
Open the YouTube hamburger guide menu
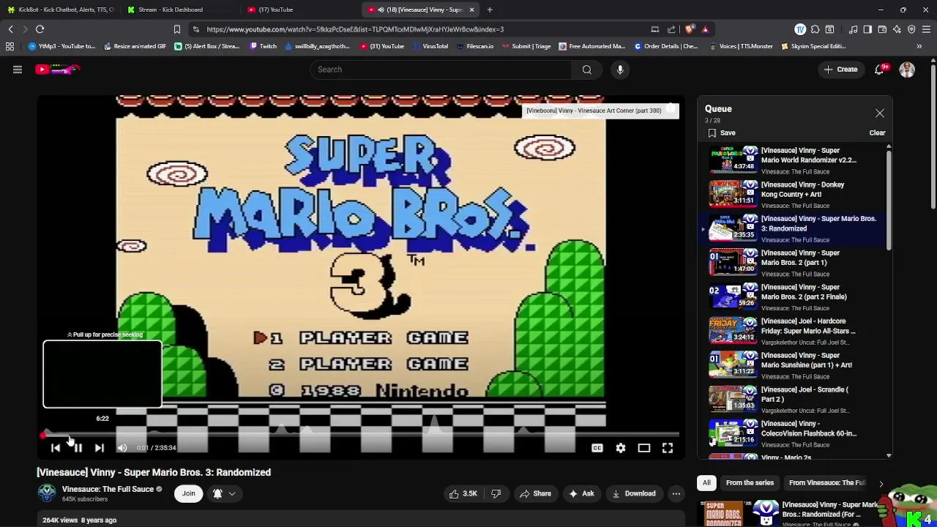pos(18,70)
